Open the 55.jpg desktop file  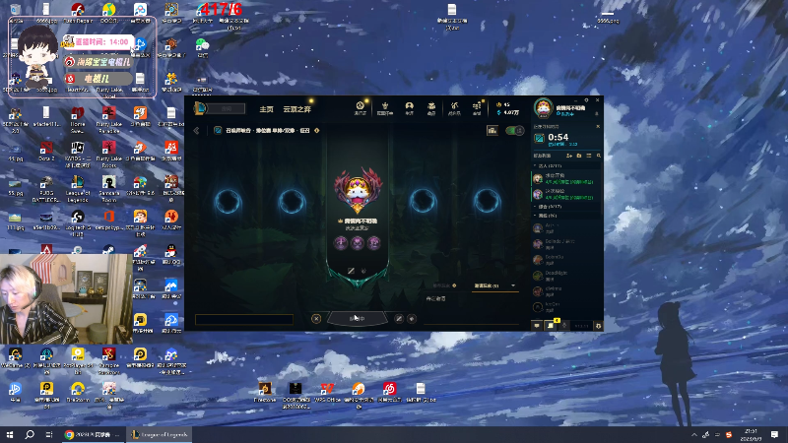(15, 188)
